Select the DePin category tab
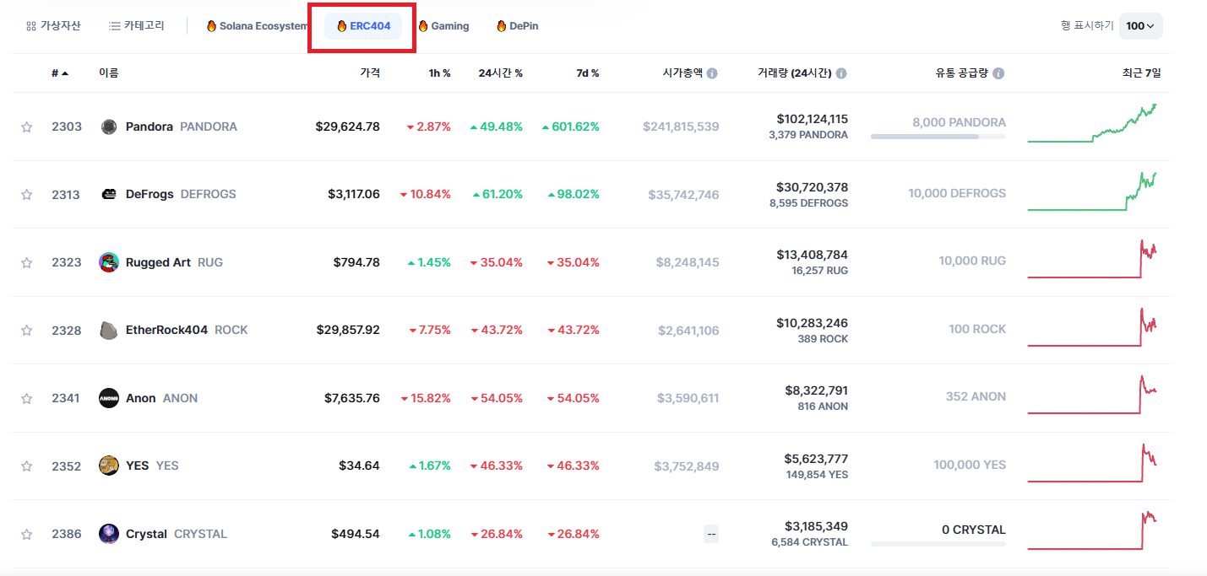 [x=518, y=26]
